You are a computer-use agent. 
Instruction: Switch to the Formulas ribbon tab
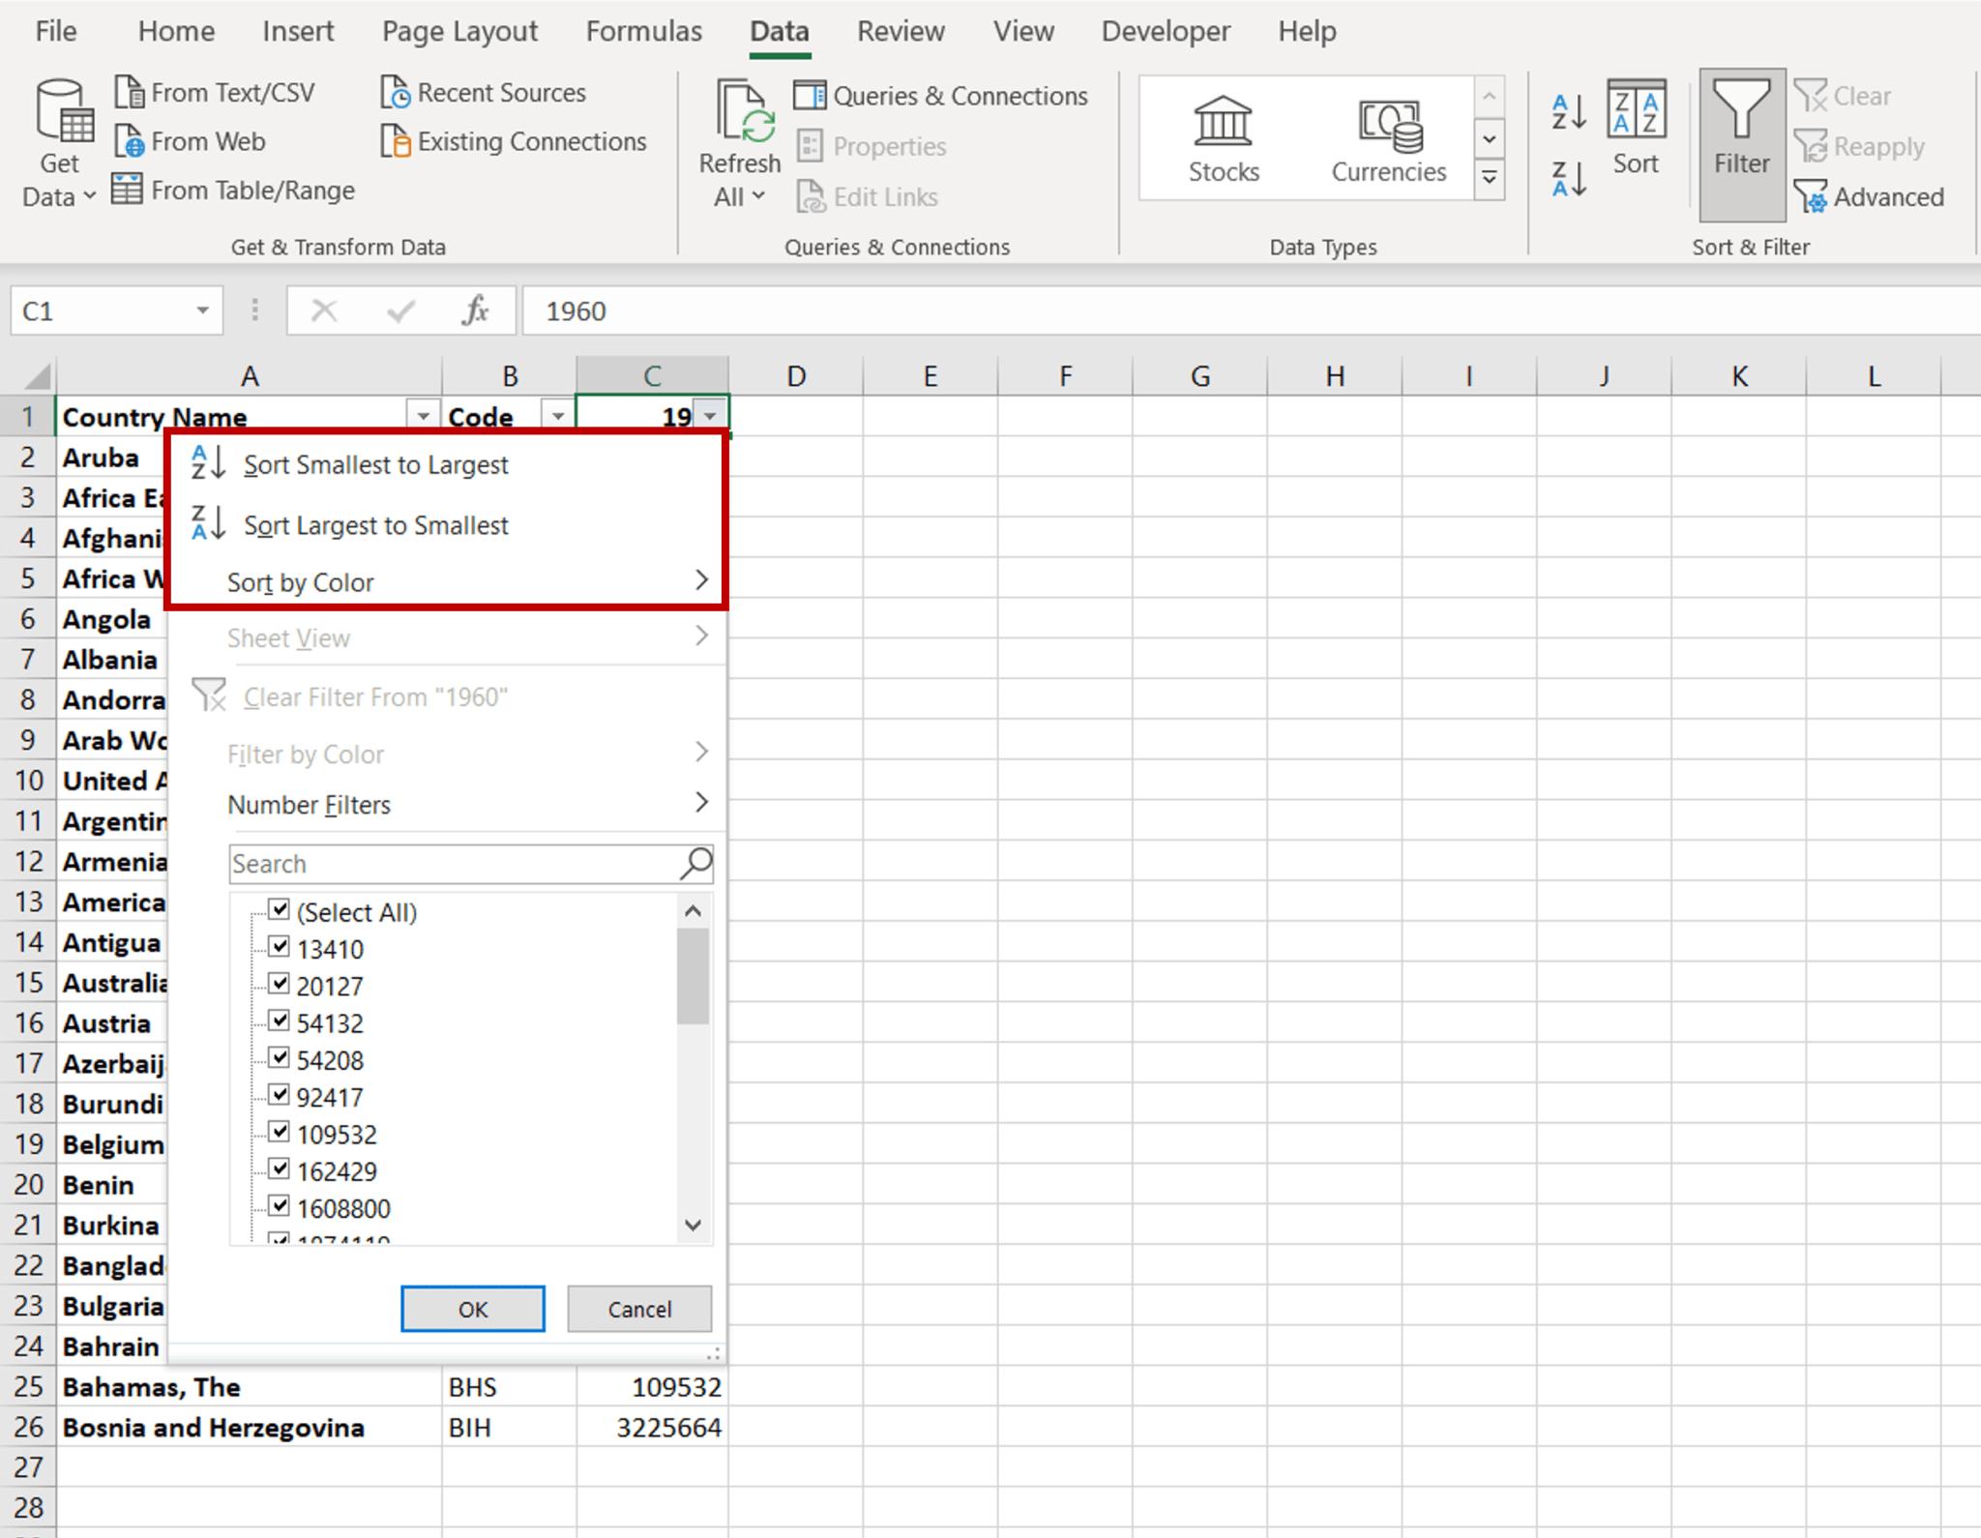point(643,31)
